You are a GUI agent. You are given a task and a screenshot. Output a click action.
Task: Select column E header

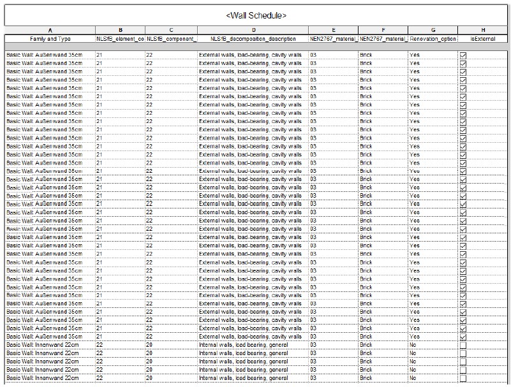[333, 31]
